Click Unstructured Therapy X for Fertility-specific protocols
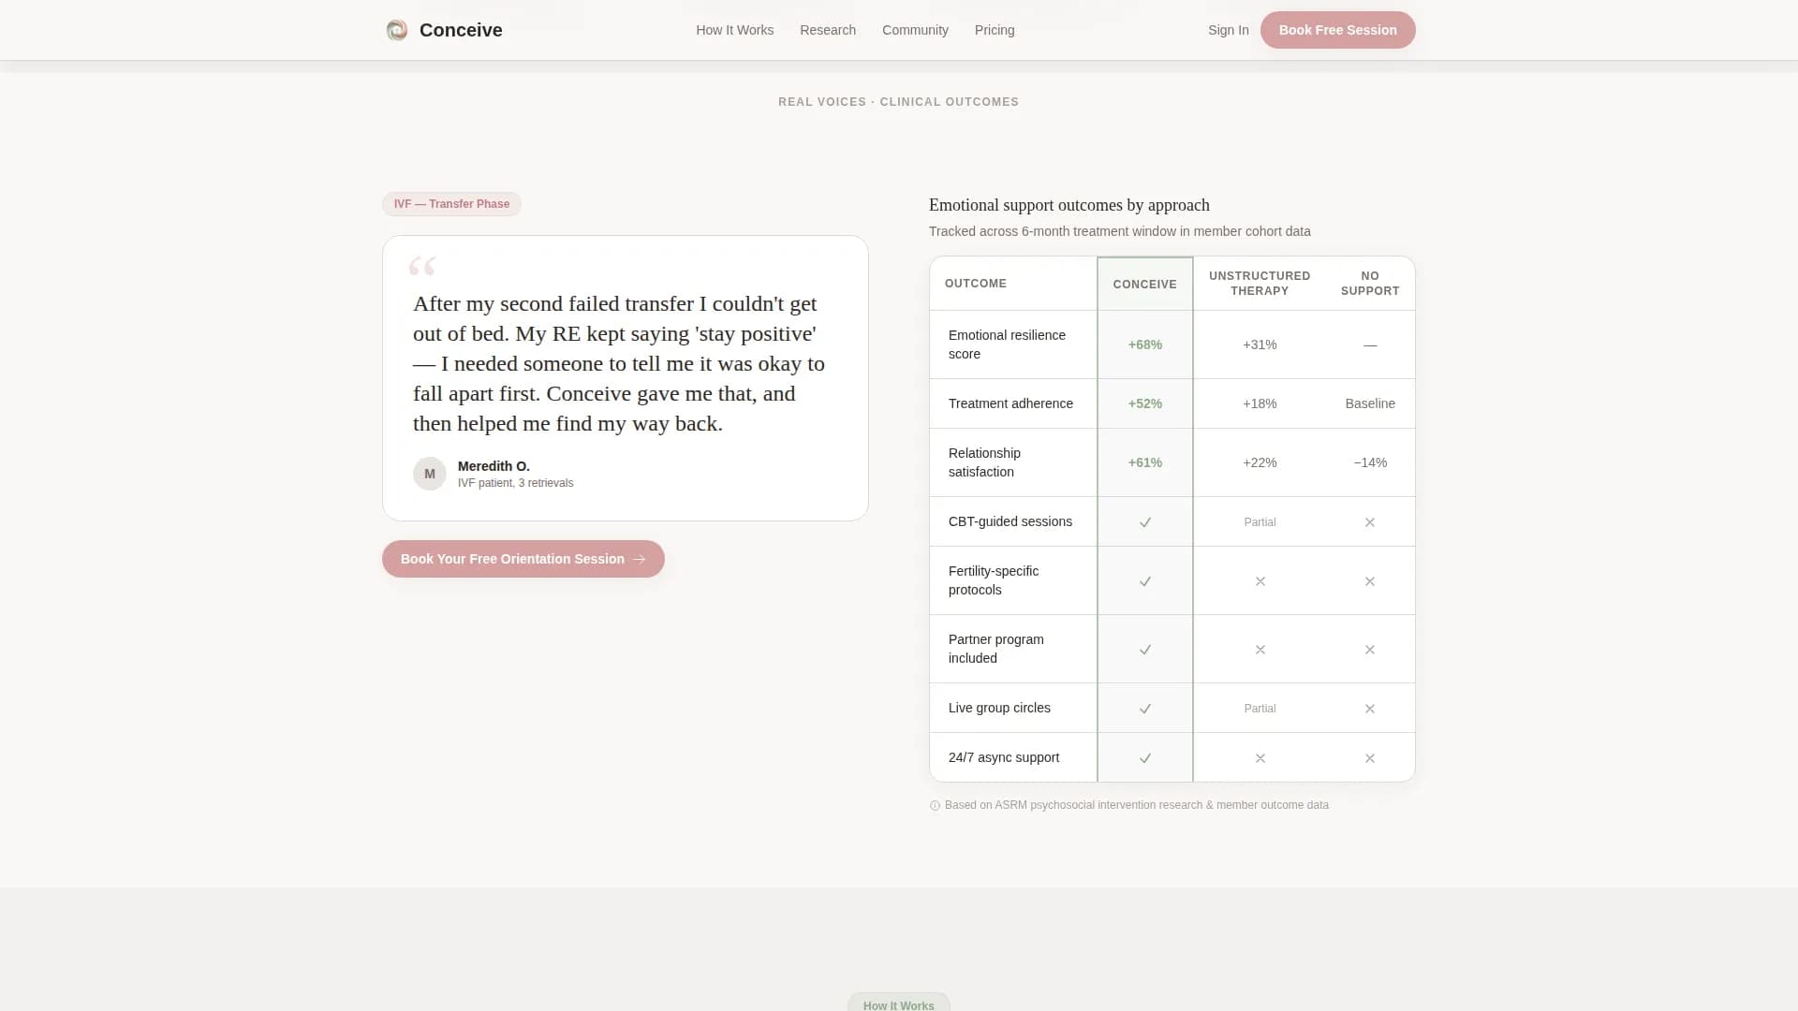The width and height of the screenshot is (1798, 1011). pos(1260,581)
